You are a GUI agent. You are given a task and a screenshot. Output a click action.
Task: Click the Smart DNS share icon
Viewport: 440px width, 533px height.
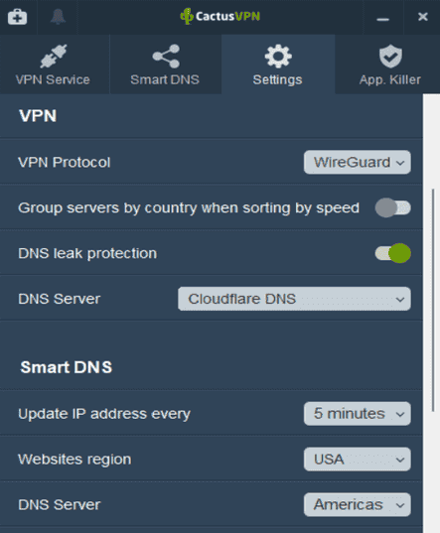(x=166, y=57)
